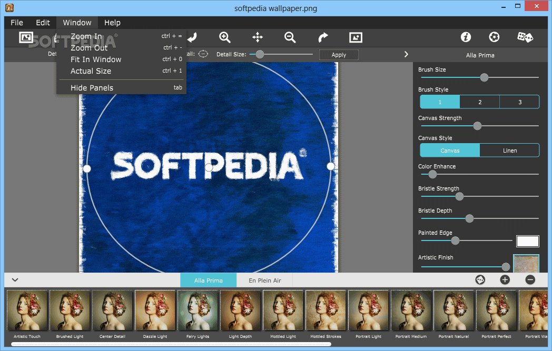Choose Fit In Window menu entry
The height and width of the screenshot is (351, 552).
coord(121,59)
